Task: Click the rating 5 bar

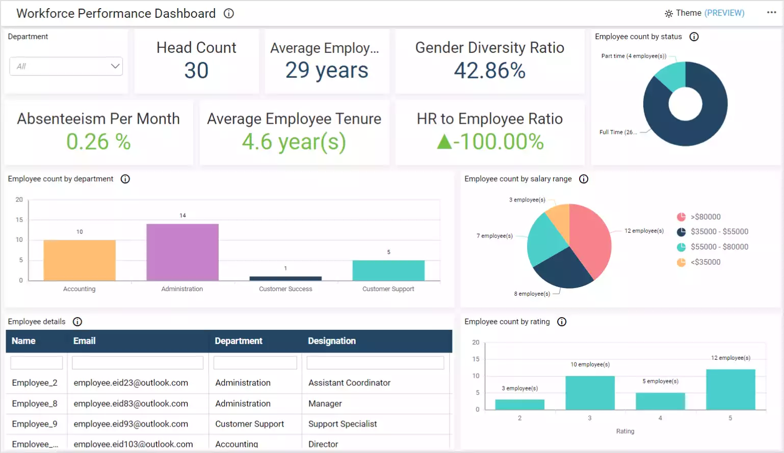Action: tap(731, 389)
